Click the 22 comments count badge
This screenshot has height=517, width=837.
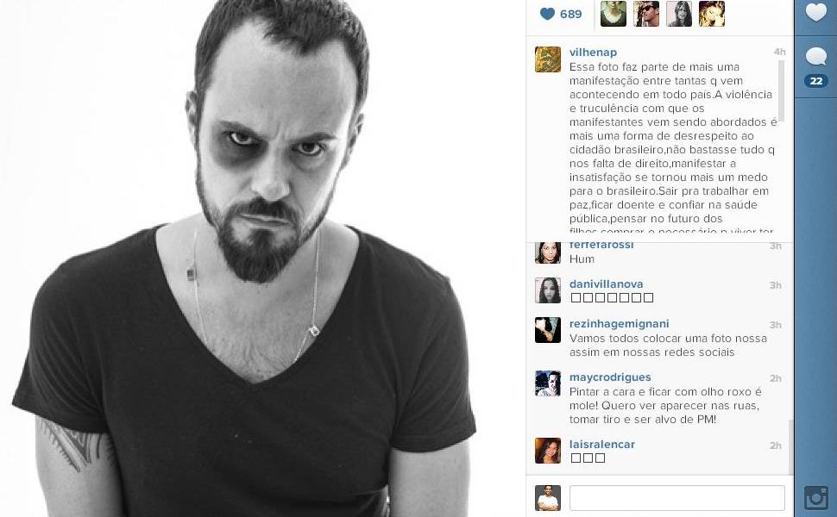click(815, 81)
